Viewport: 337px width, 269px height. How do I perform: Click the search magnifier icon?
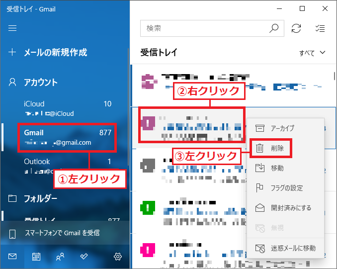[274, 28]
